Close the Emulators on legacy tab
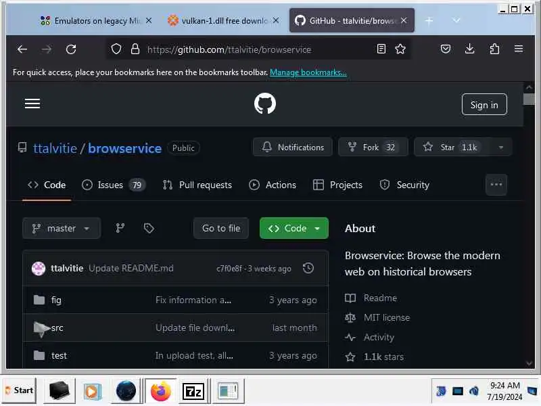Screen dimensions: 541x406 click(x=149, y=21)
